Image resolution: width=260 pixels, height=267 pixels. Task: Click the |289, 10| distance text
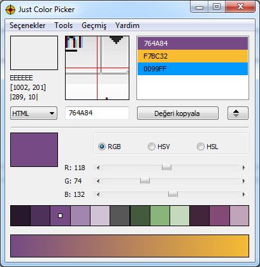(24, 97)
